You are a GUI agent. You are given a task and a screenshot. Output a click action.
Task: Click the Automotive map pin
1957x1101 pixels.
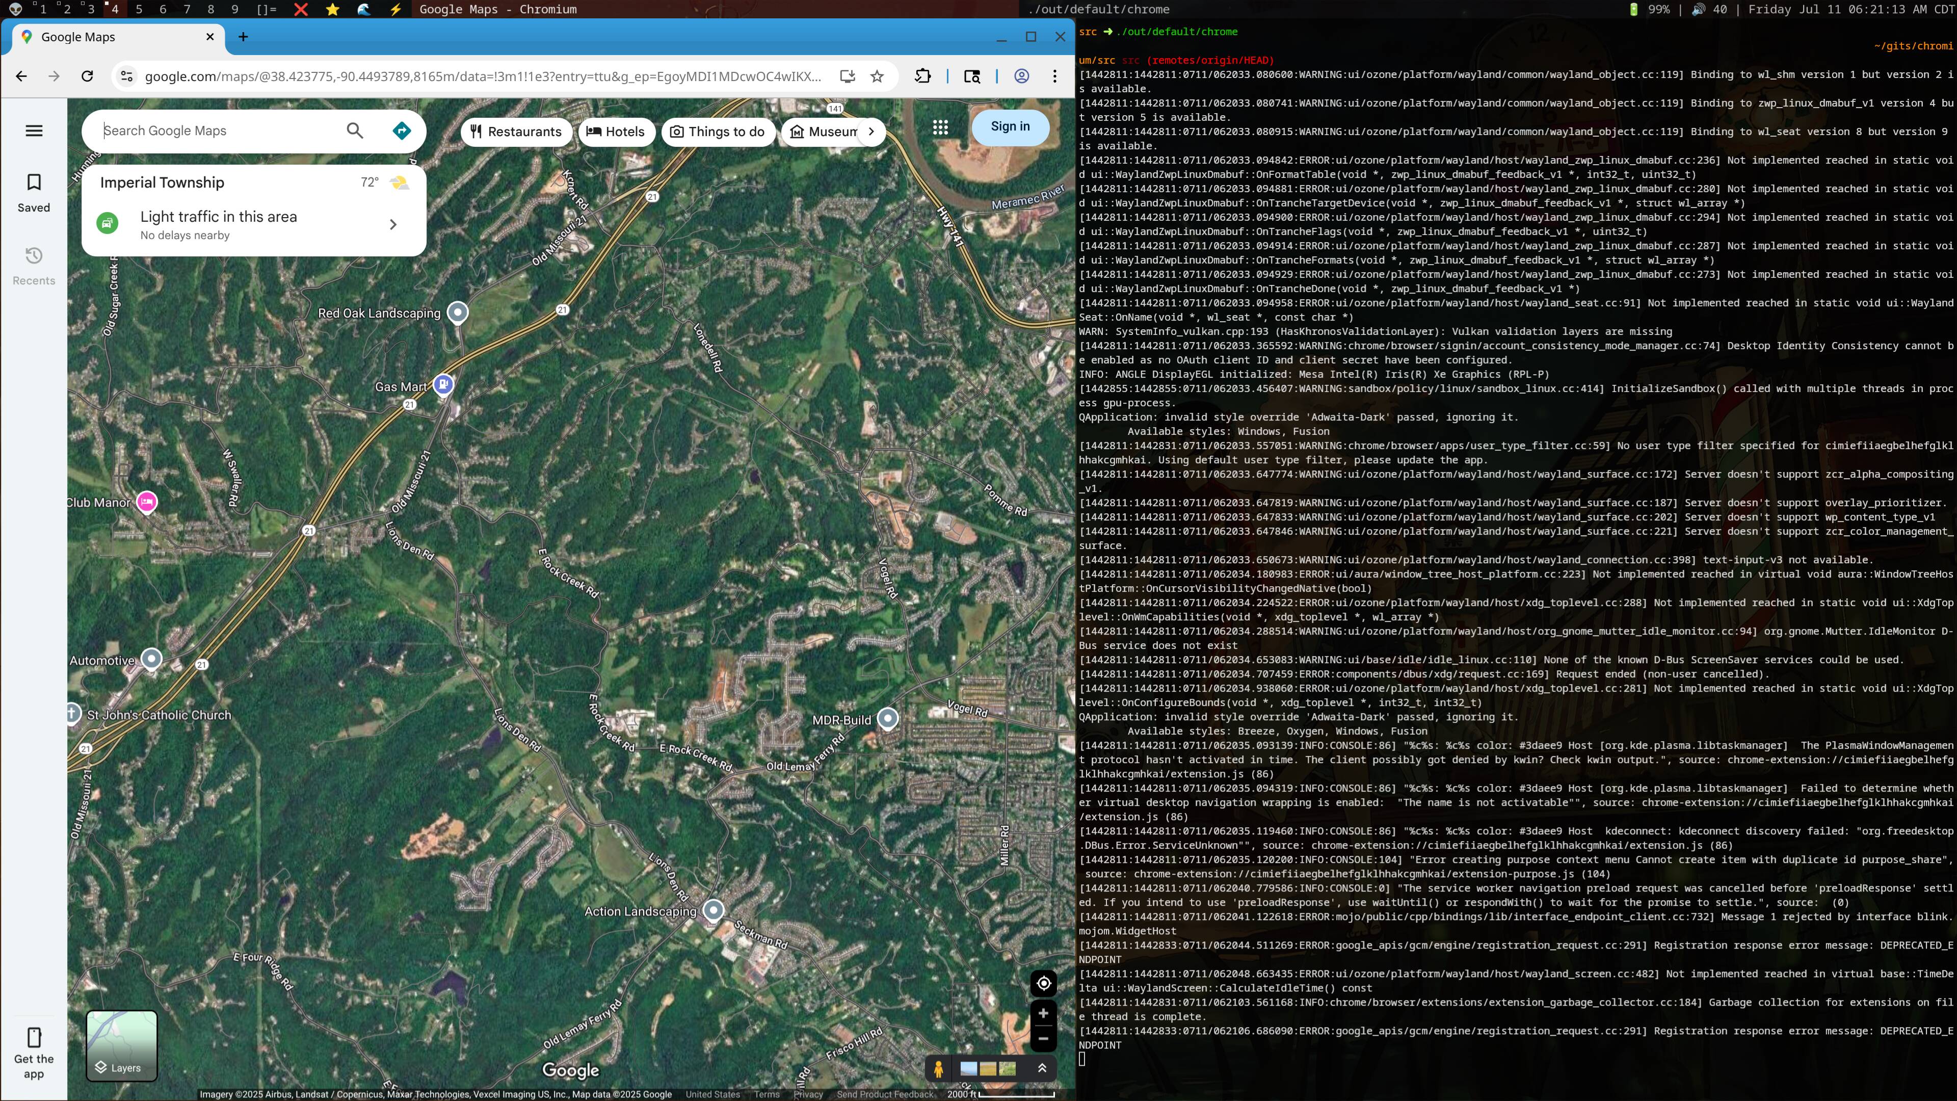(152, 659)
